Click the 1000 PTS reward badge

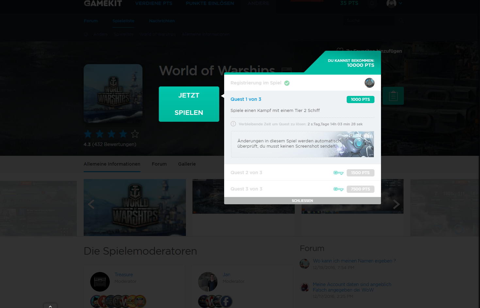360,100
